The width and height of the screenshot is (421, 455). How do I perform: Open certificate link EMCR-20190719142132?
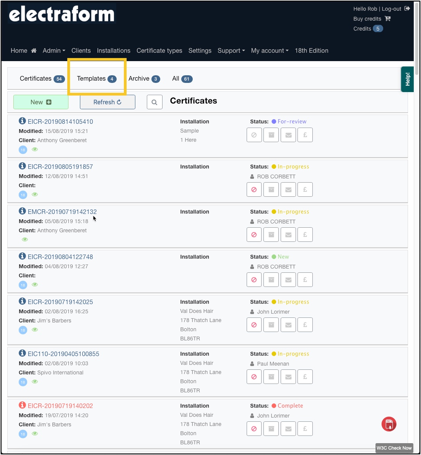62,212
